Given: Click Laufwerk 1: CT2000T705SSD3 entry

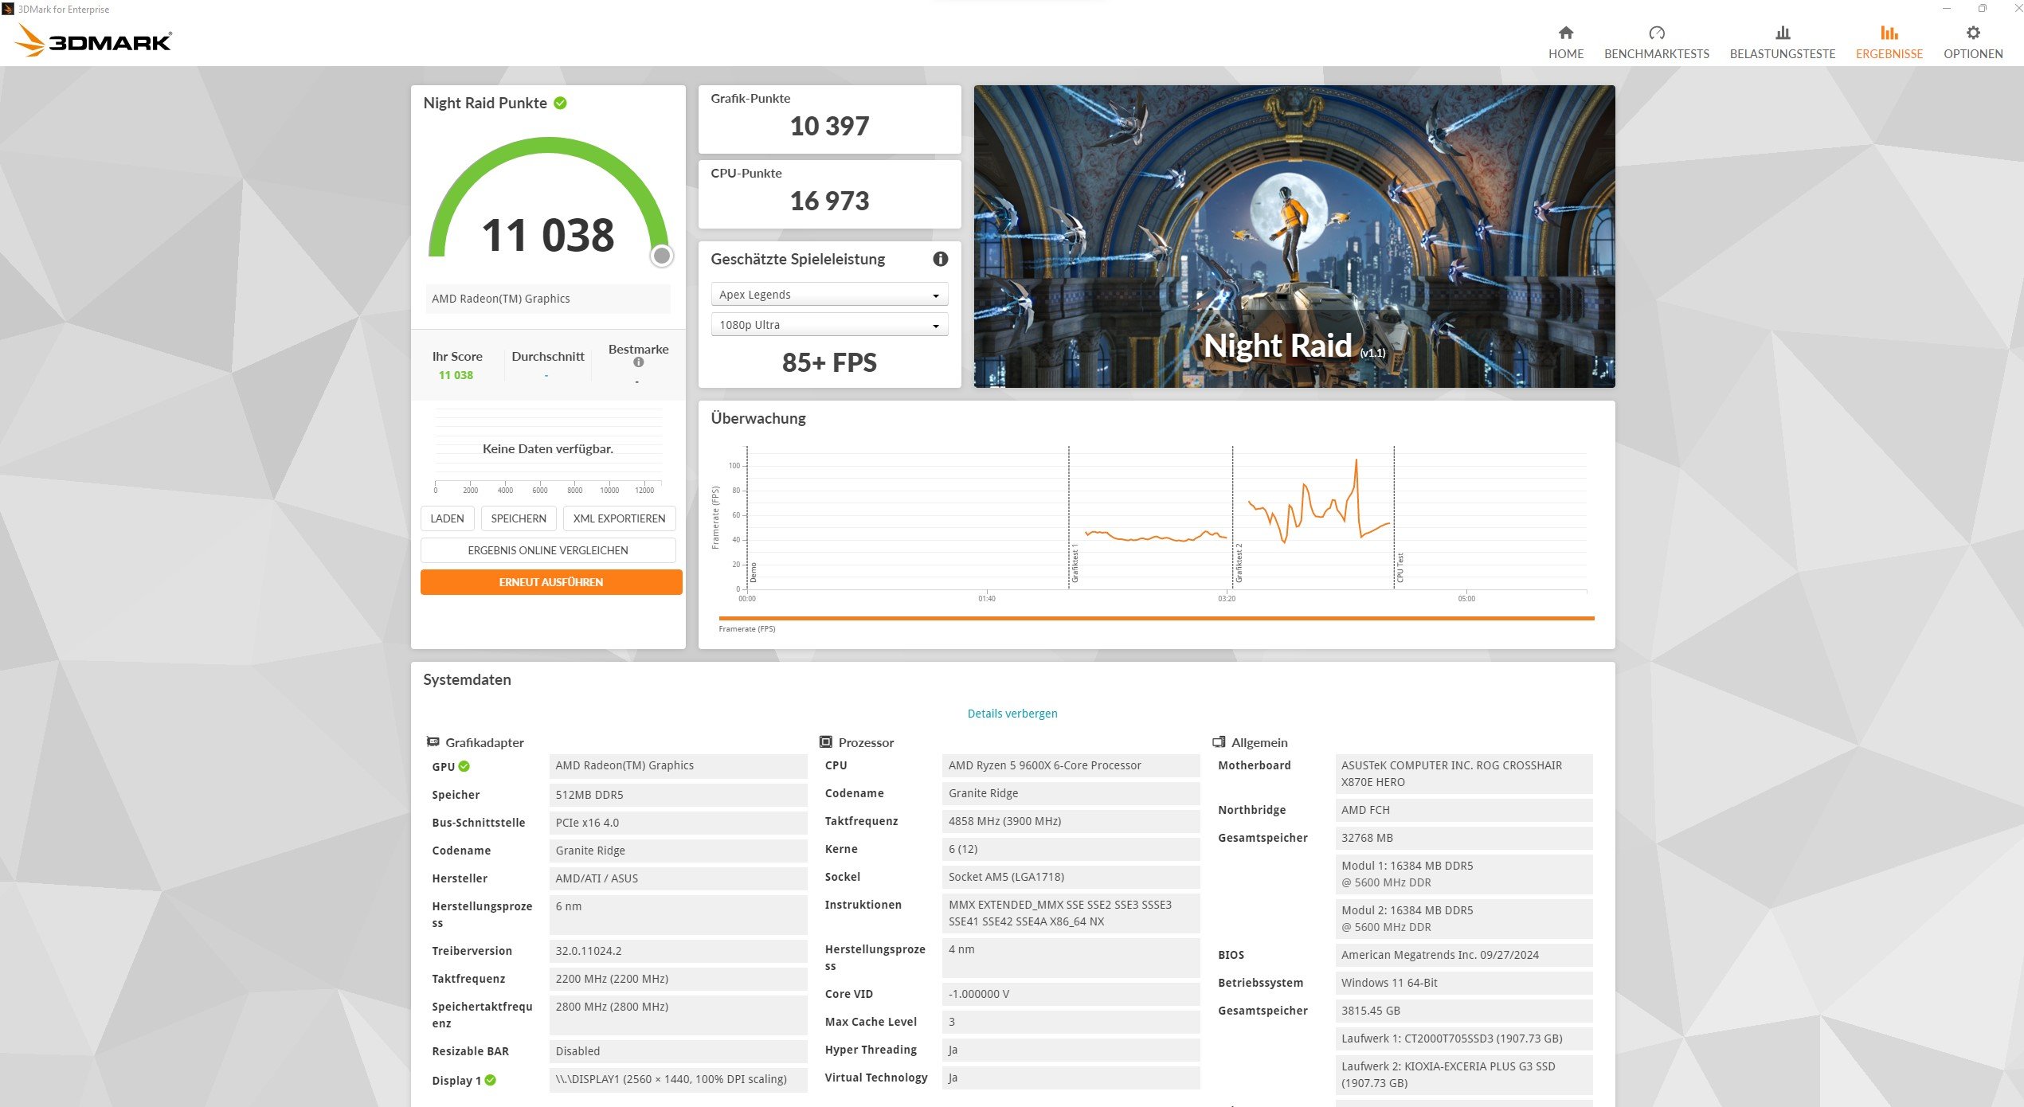Looking at the screenshot, I should click(1463, 1039).
